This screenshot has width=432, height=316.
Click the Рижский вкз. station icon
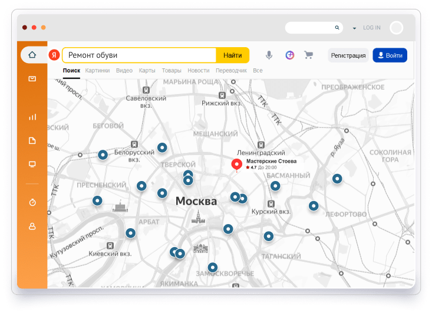[x=222, y=96]
